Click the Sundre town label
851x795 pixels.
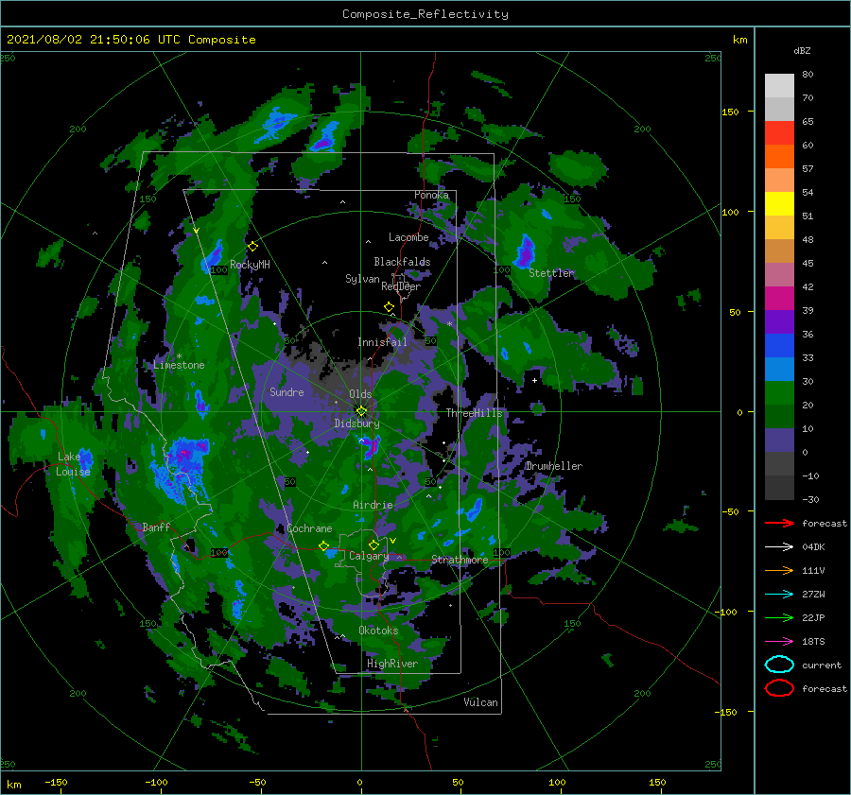tap(287, 392)
